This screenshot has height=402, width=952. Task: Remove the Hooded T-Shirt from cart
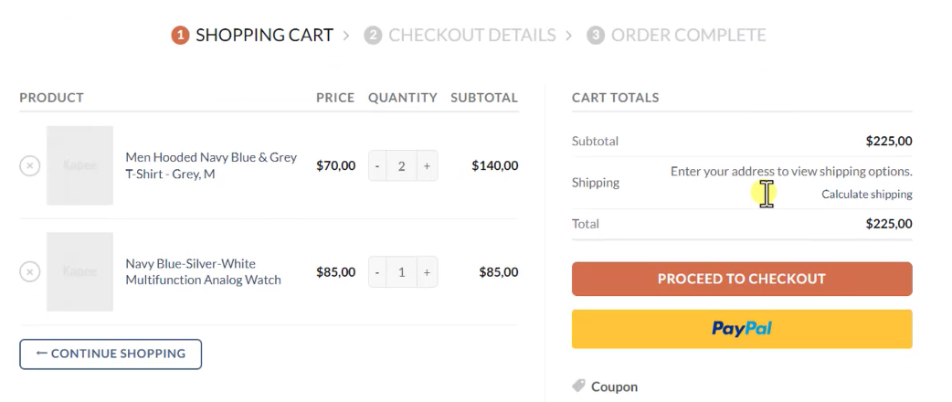click(29, 166)
